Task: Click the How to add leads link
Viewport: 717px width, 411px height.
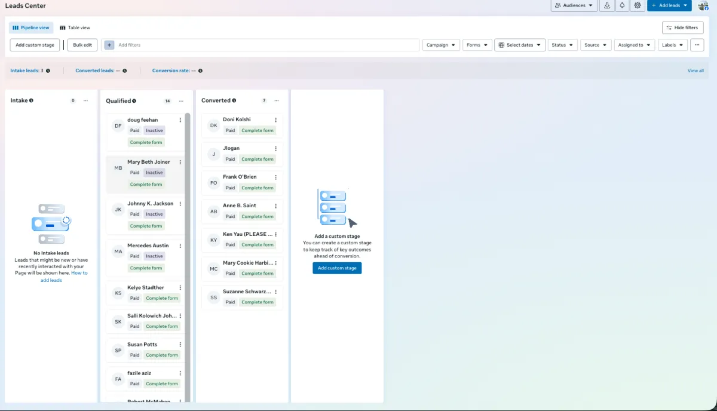Action: point(64,277)
